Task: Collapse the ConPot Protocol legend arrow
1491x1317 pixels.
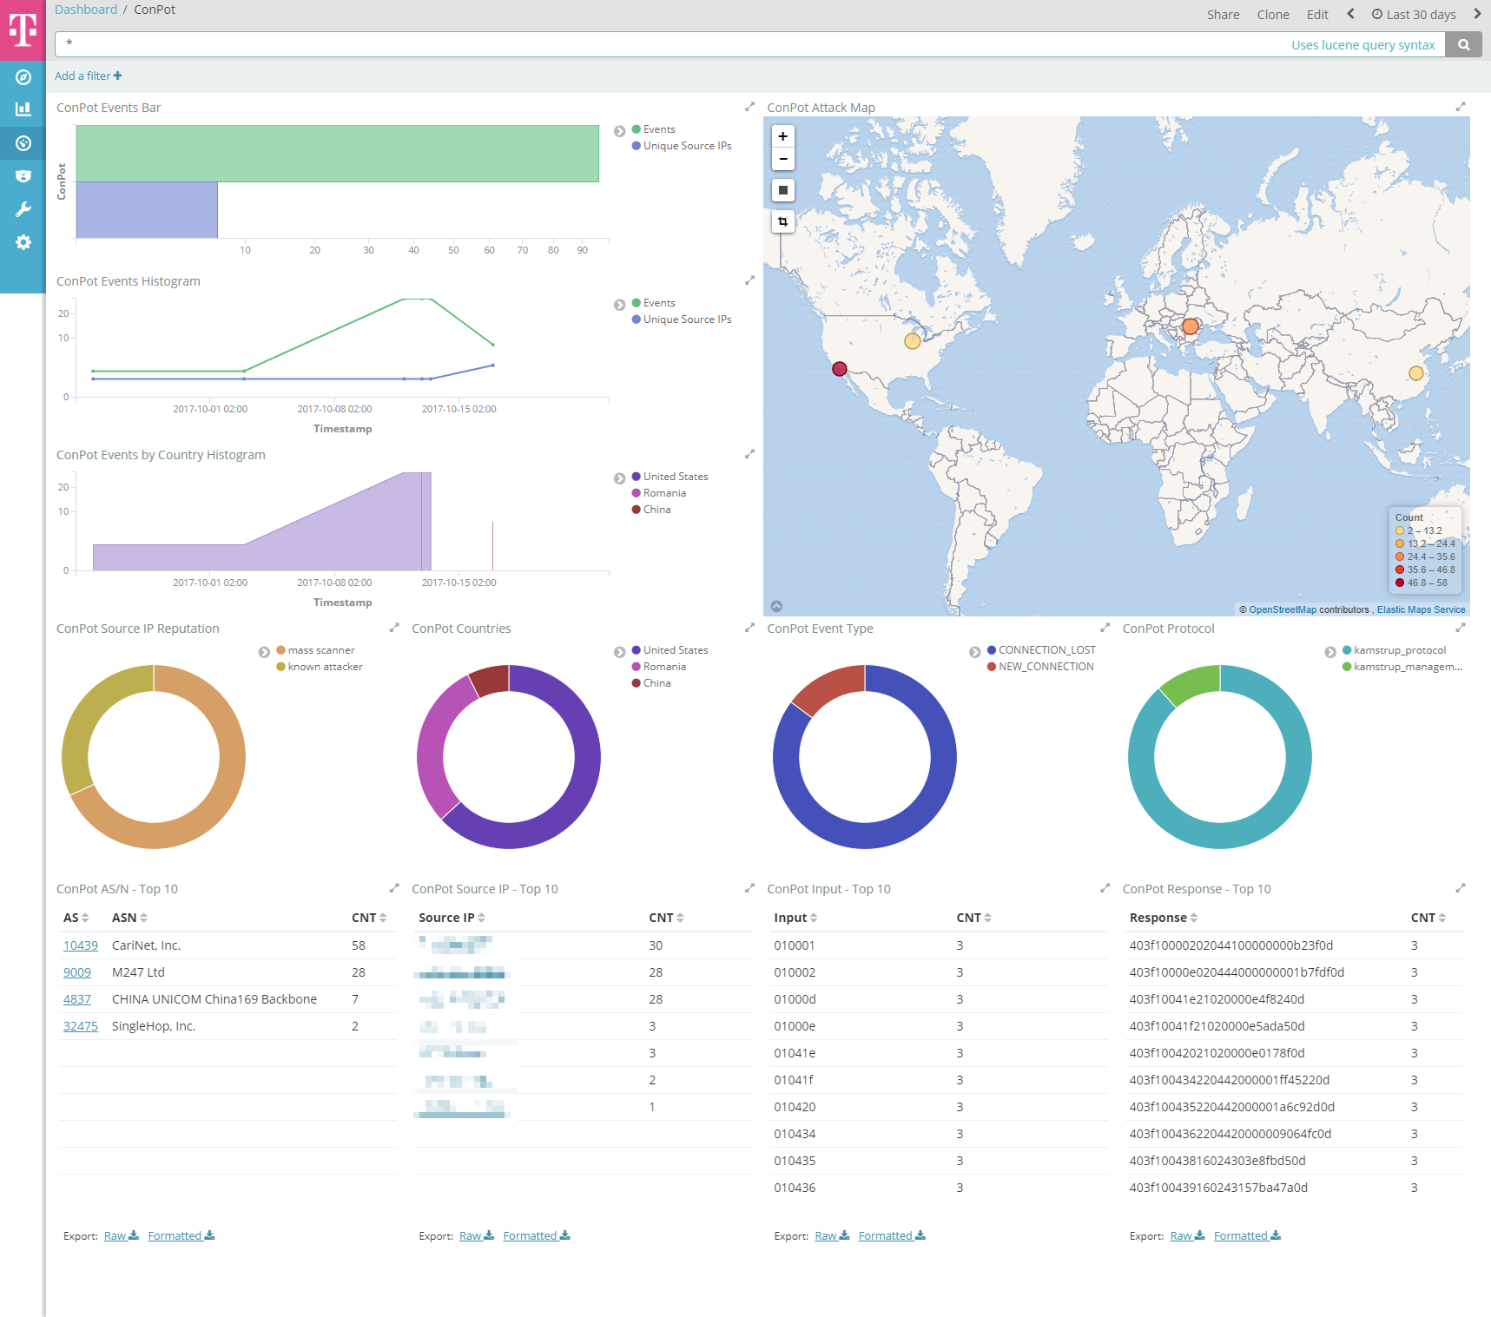Action: (x=1329, y=652)
